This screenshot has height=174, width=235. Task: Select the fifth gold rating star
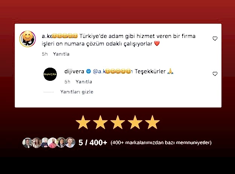(152, 122)
